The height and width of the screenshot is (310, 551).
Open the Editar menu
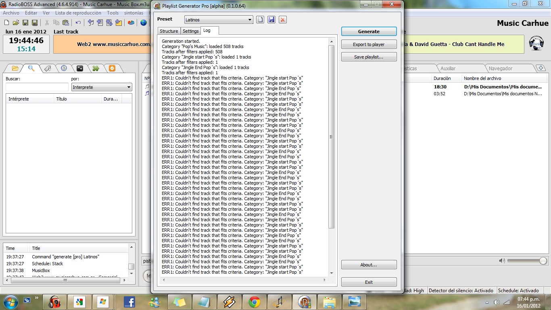(x=31, y=13)
